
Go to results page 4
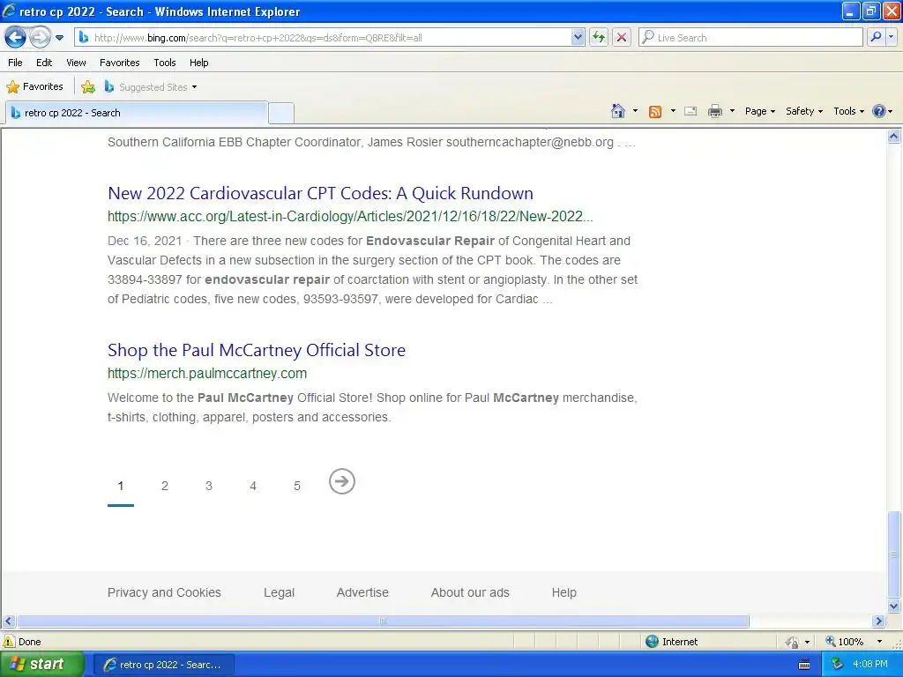coord(253,486)
